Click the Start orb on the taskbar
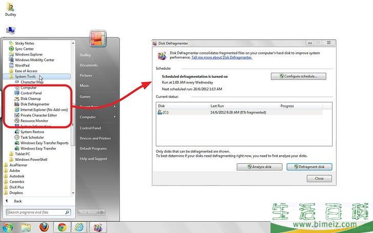Viewport: 373px width, 233px height. click(7, 227)
